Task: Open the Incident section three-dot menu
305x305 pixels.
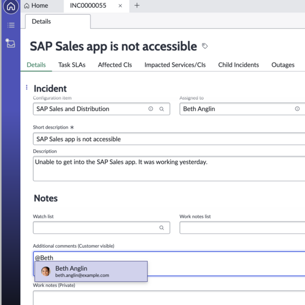Action: click(26, 87)
